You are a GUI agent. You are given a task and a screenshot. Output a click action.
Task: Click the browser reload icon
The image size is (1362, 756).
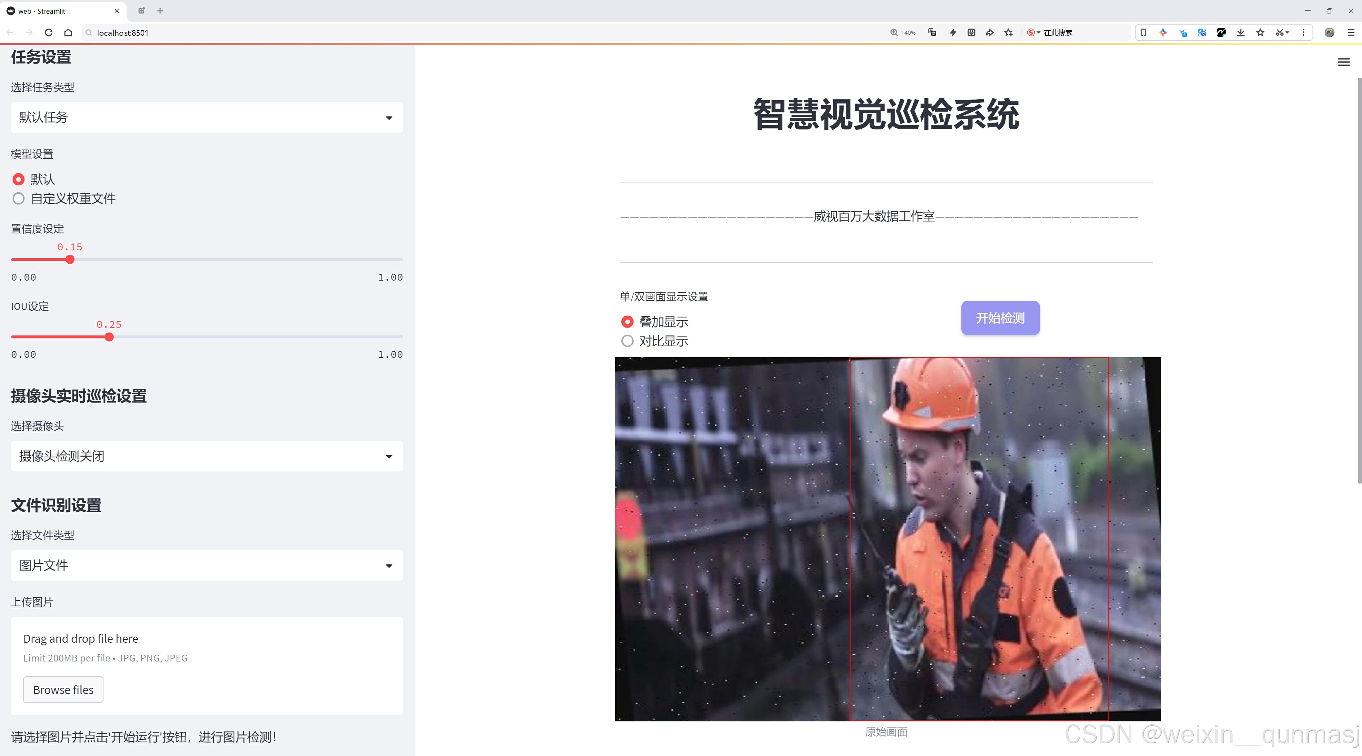49,33
